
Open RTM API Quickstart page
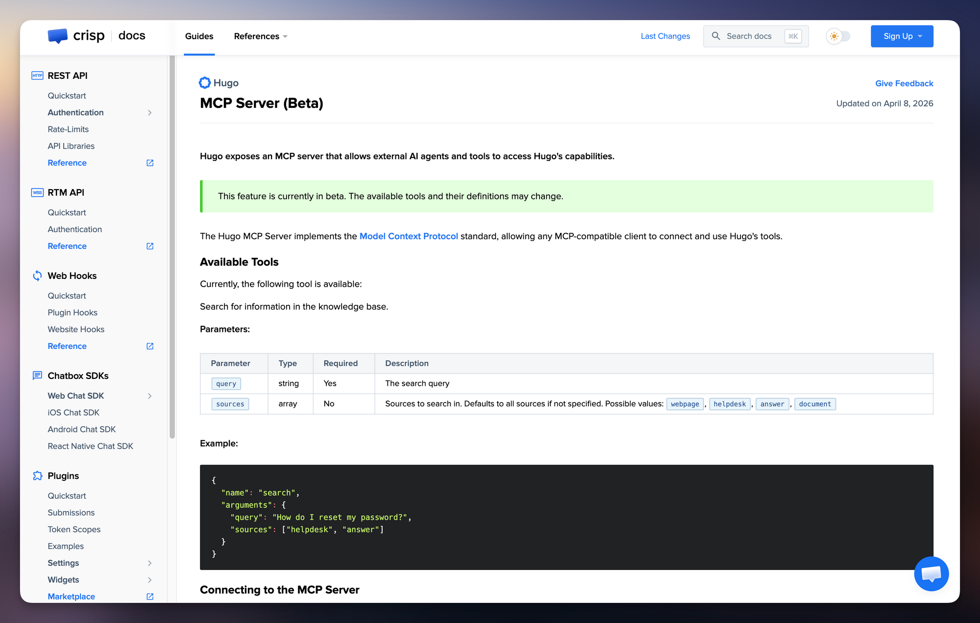pos(67,213)
